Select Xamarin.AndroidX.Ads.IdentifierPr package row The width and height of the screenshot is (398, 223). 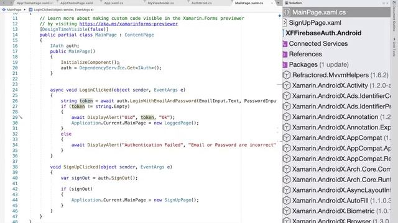pos(336,107)
